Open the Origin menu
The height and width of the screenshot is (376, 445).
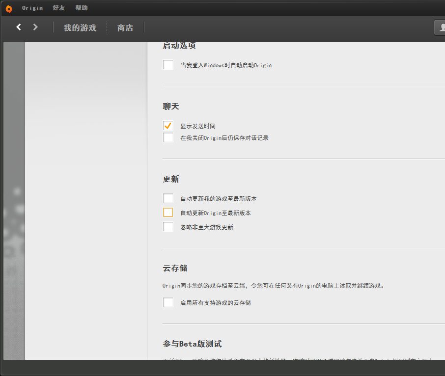[32, 8]
